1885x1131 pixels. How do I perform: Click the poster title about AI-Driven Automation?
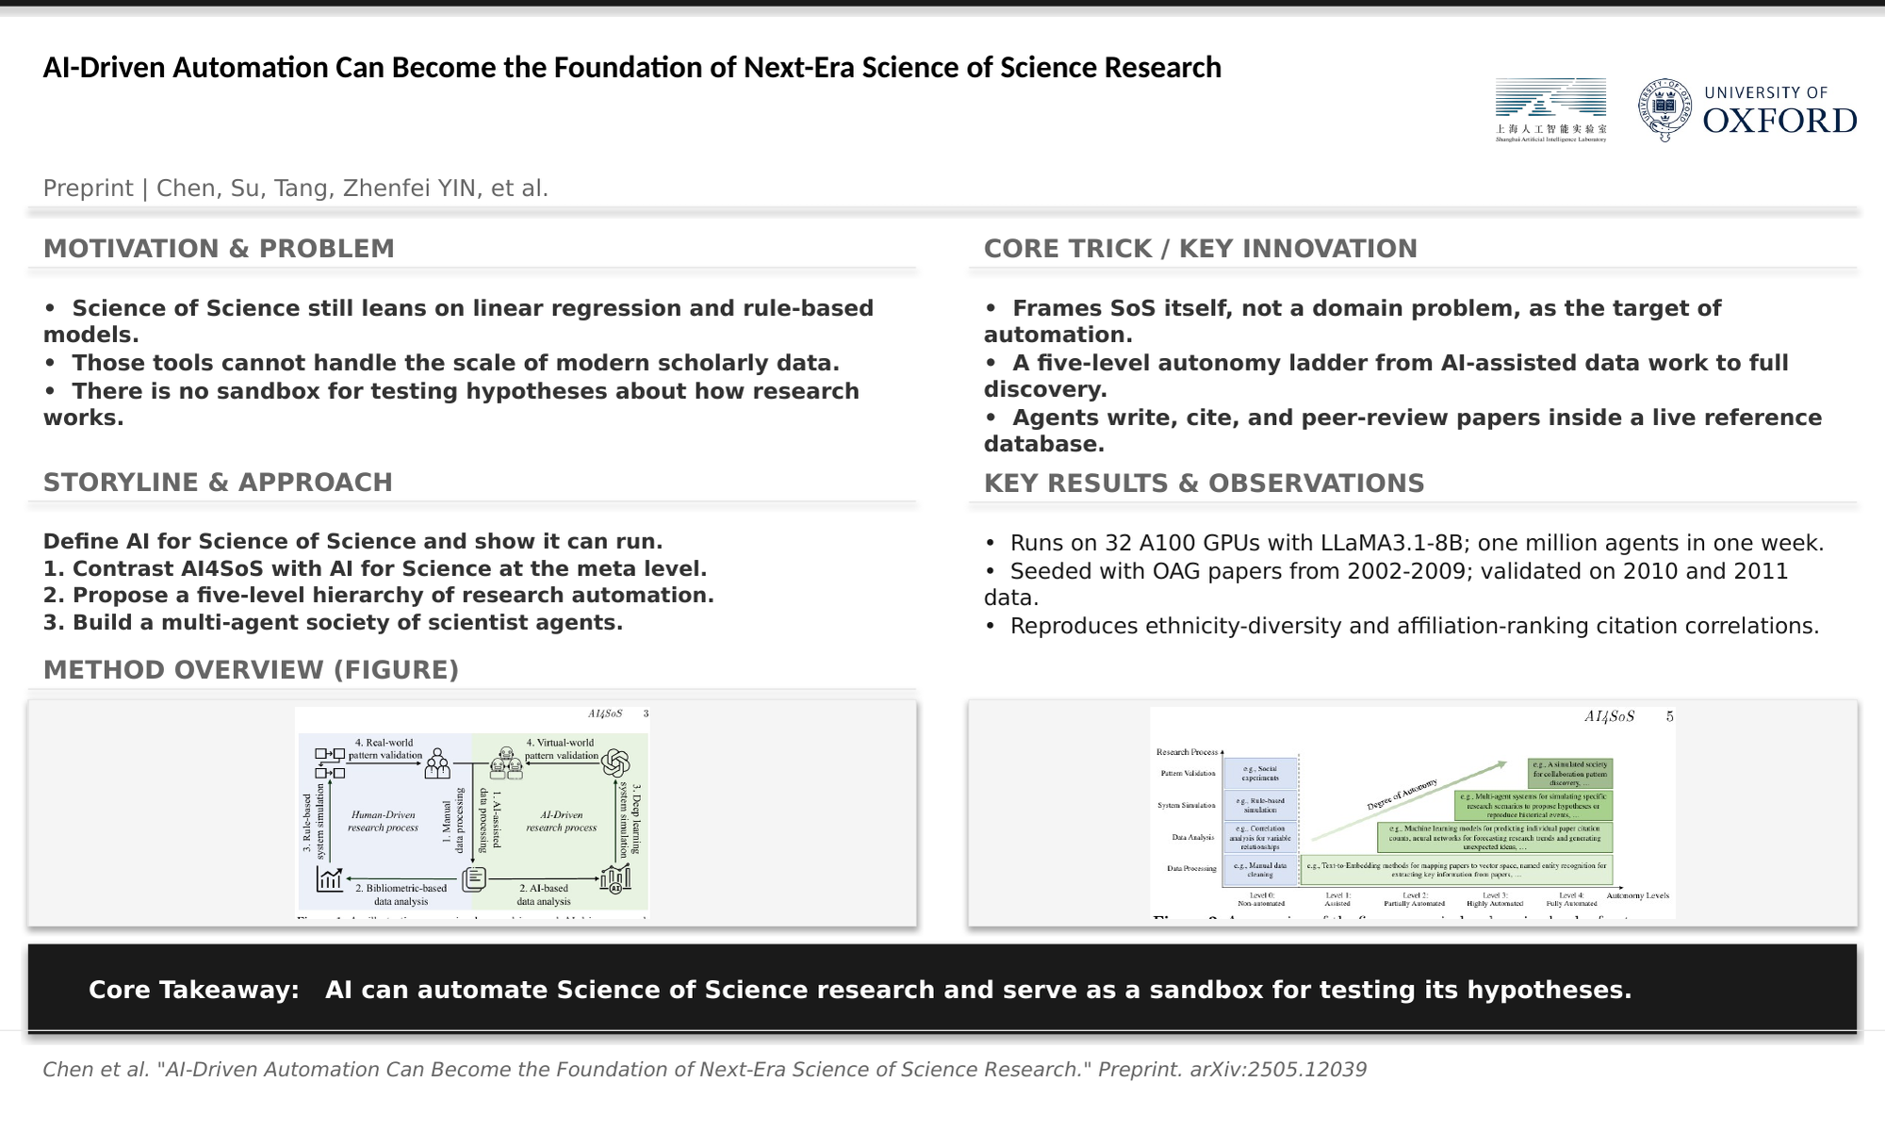[632, 68]
